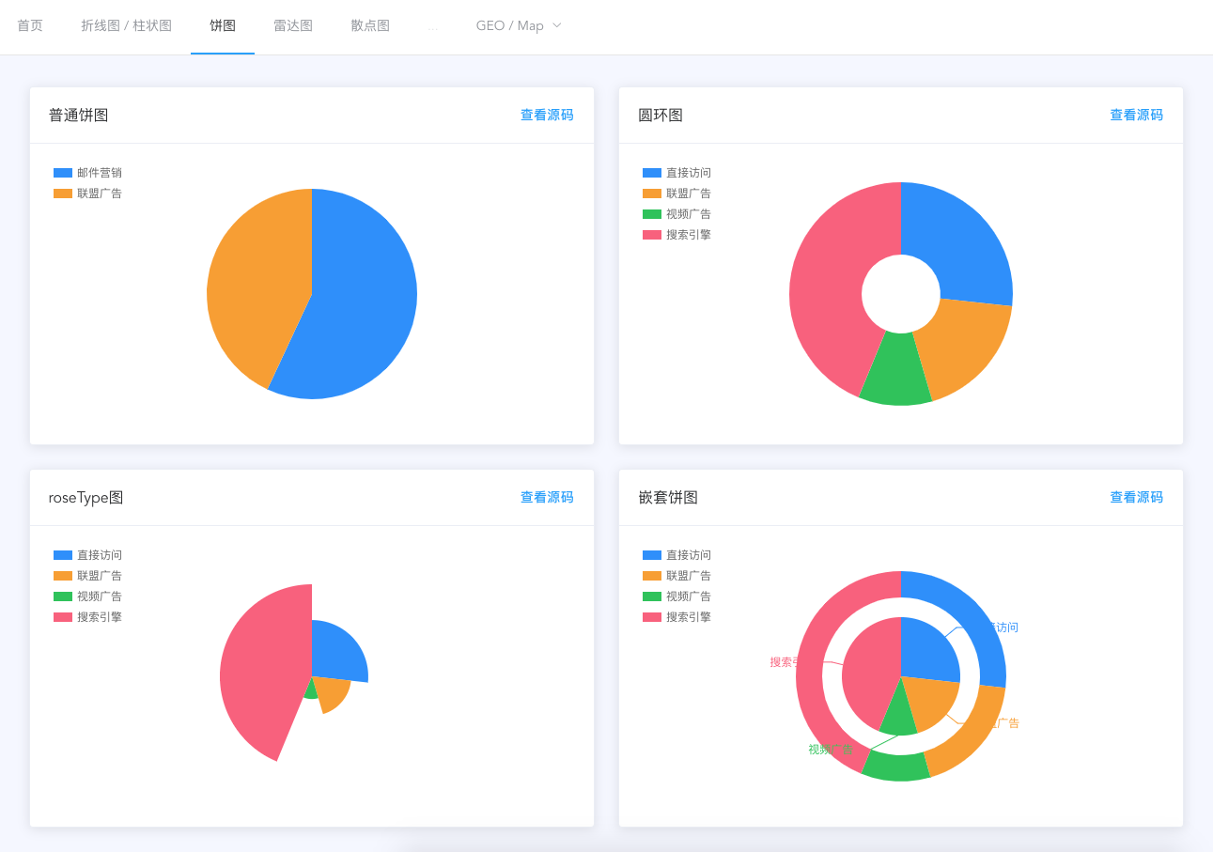
Task: Select the 饼图 tab
Action: [223, 25]
